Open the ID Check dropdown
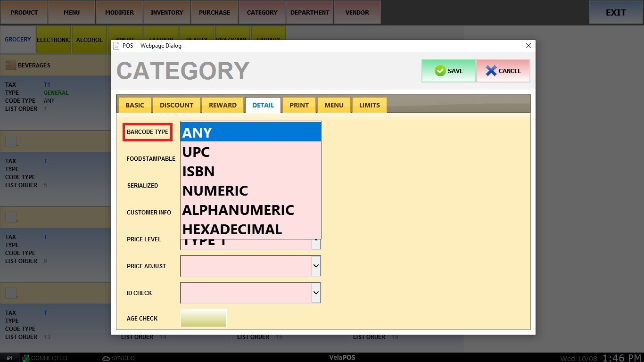Viewport: 644px width, 362px height. click(x=316, y=293)
